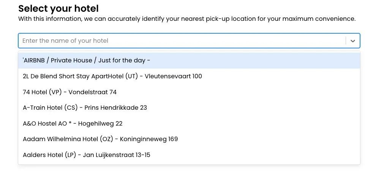Click the 'Enter the name of your hotel' field
Viewport: 373px width, 171px height.
pos(182,41)
